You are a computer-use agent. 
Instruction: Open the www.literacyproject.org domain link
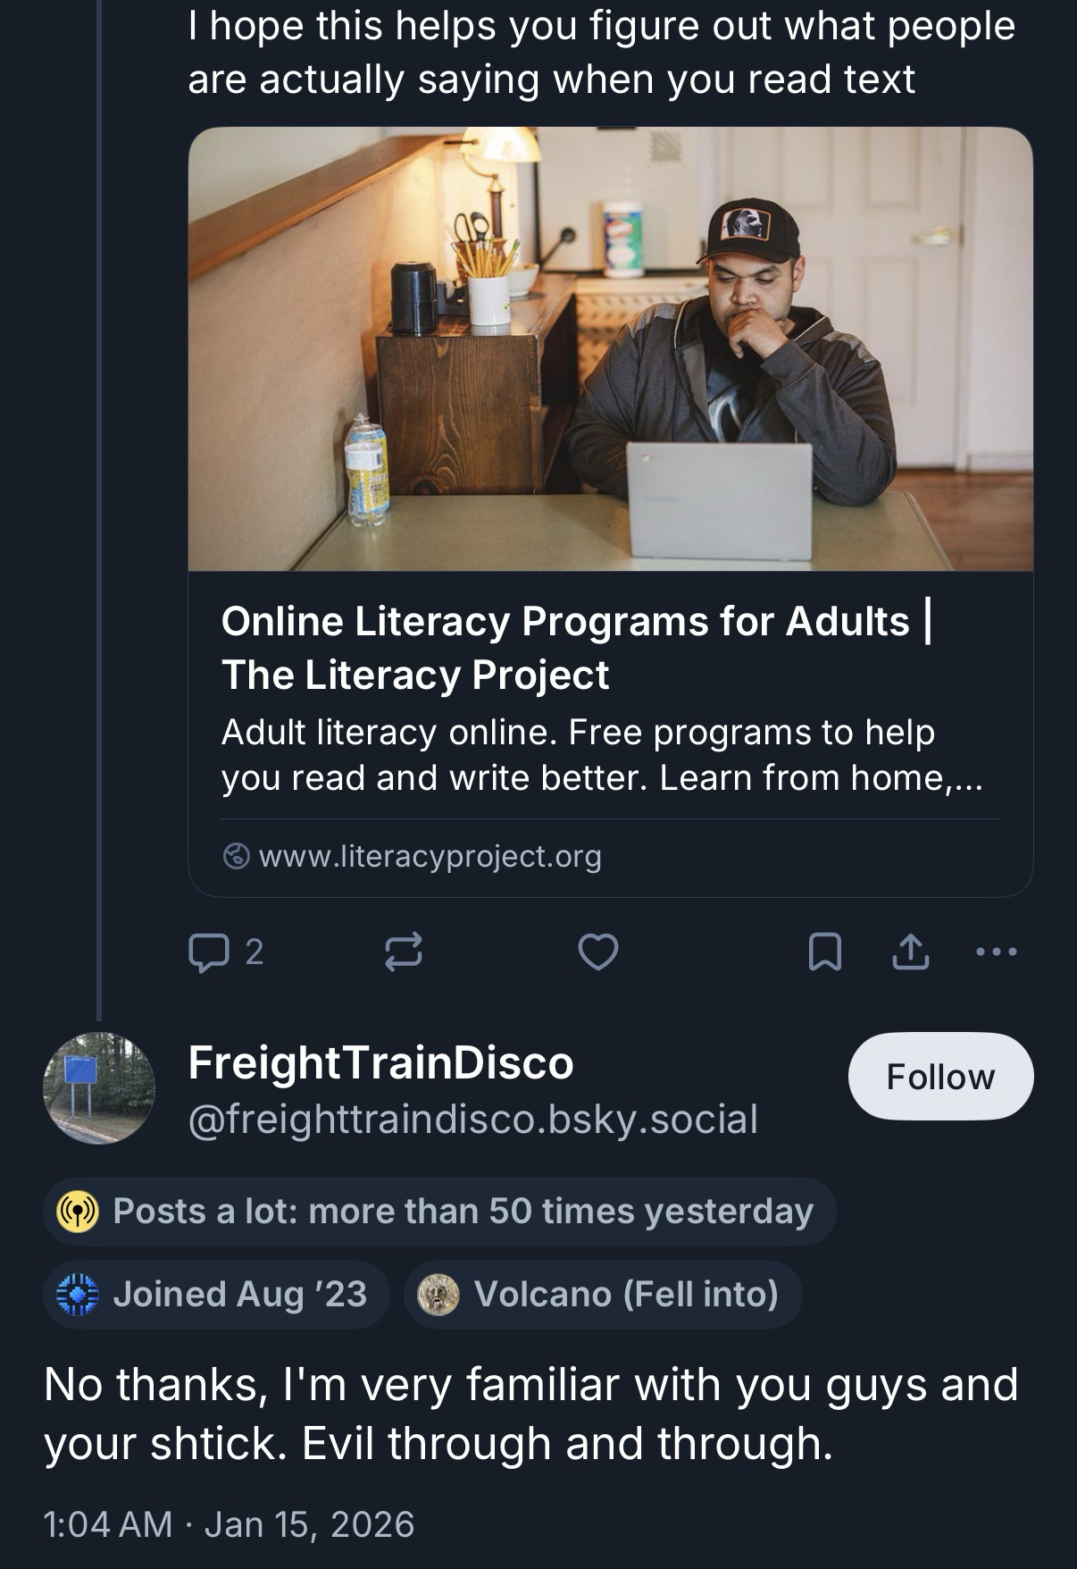[x=430, y=856]
